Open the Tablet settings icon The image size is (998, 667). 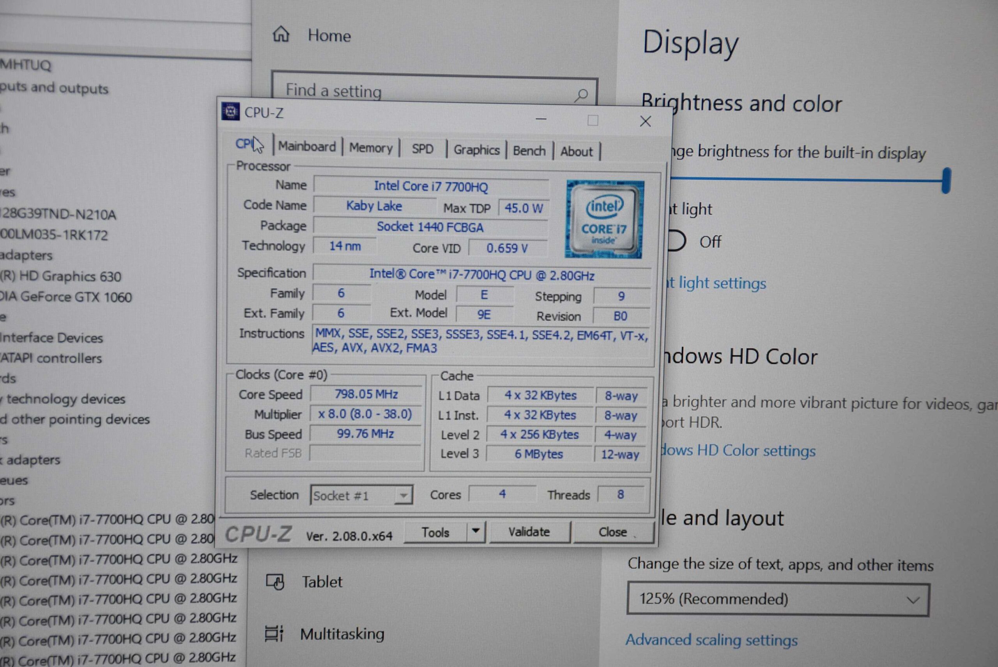[275, 582]
